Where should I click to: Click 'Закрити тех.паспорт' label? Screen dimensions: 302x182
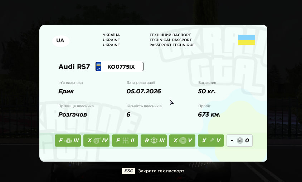161,171
